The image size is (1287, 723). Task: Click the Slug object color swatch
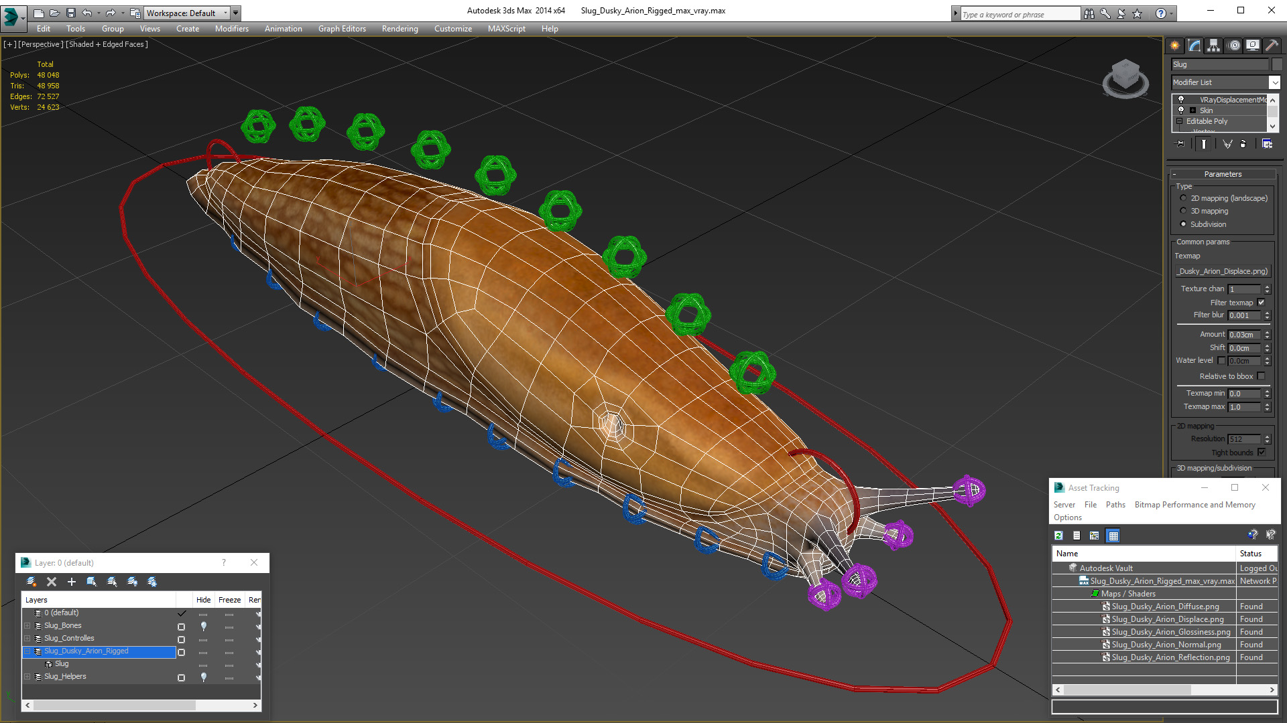(1277, 64)
